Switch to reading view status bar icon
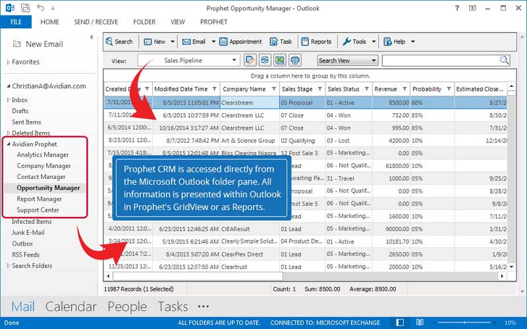The image size is (527, 329). (420, 322)
